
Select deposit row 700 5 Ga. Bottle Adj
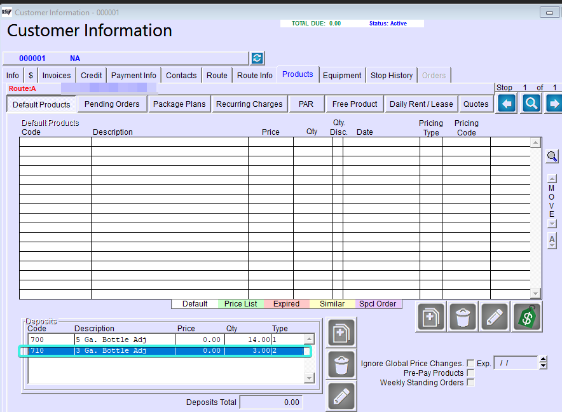coord(167,340)
